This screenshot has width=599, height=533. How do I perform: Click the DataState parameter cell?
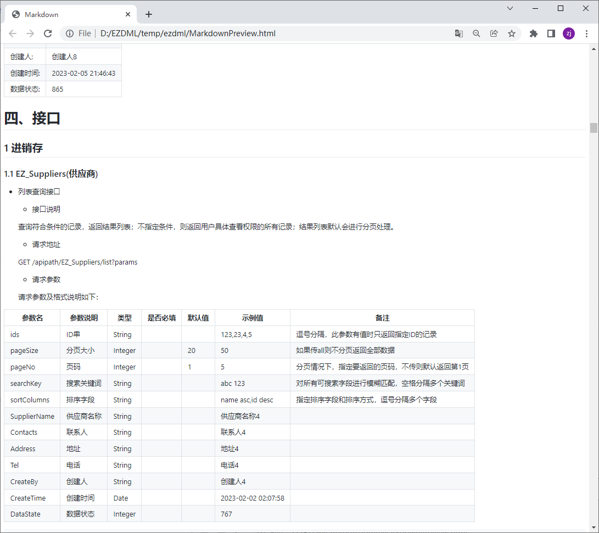(32, 514)
